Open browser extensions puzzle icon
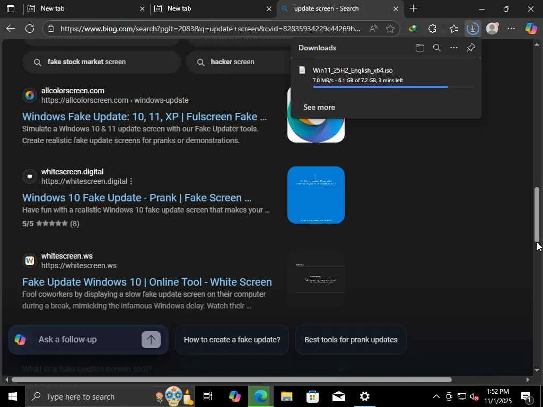 point(433,29)
